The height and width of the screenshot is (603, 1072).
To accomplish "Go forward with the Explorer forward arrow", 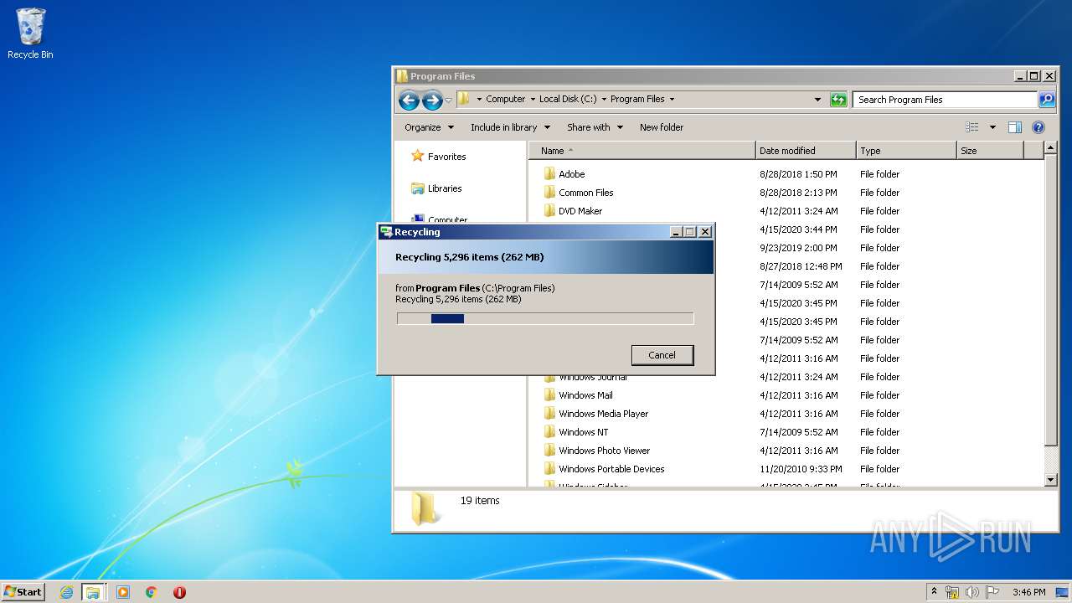I will tap(432, 100).
